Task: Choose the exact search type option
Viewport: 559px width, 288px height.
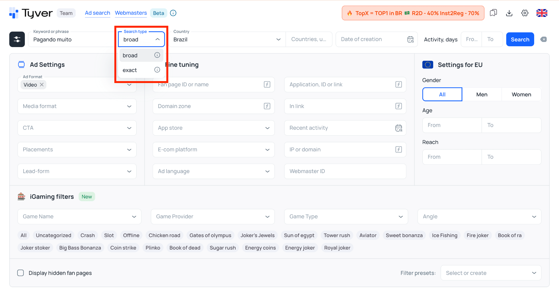Action: tap(141, 70)
